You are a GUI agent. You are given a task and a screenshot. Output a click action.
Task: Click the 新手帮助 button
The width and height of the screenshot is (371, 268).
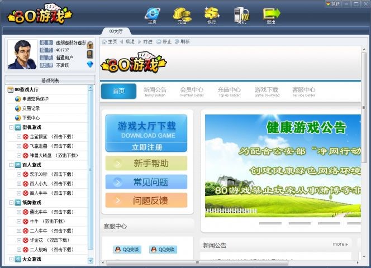click(146, 163)
